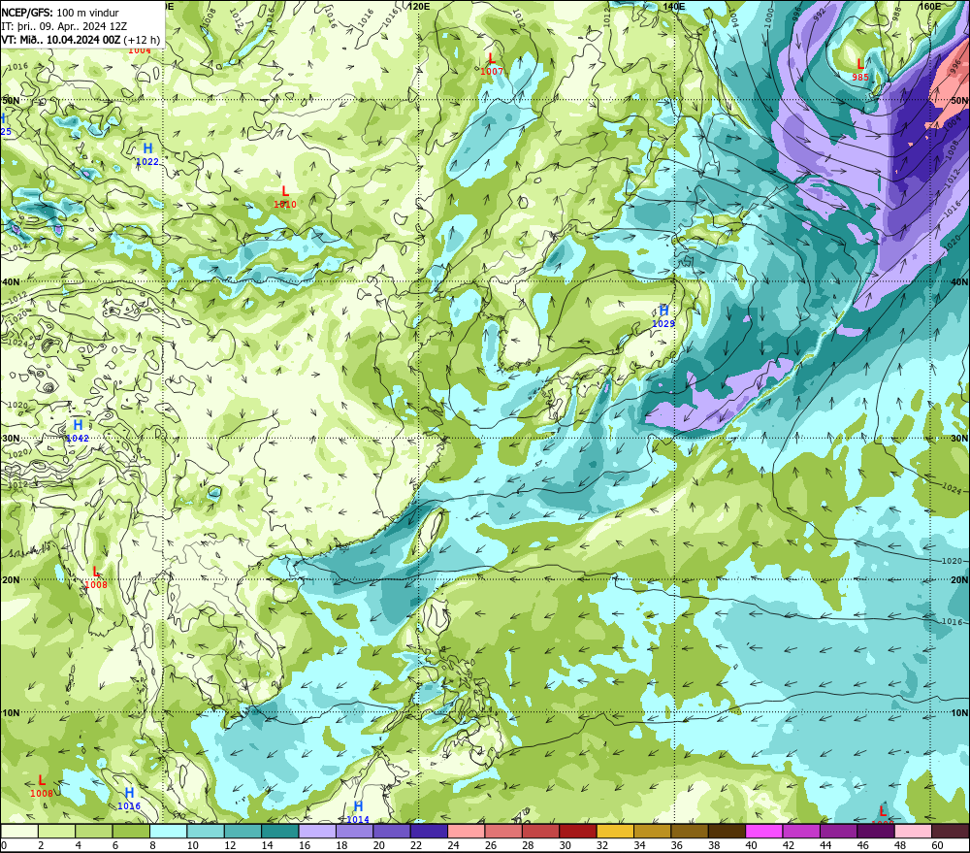Choose the turquoise 10–12 legend swatch

point(206,831)
